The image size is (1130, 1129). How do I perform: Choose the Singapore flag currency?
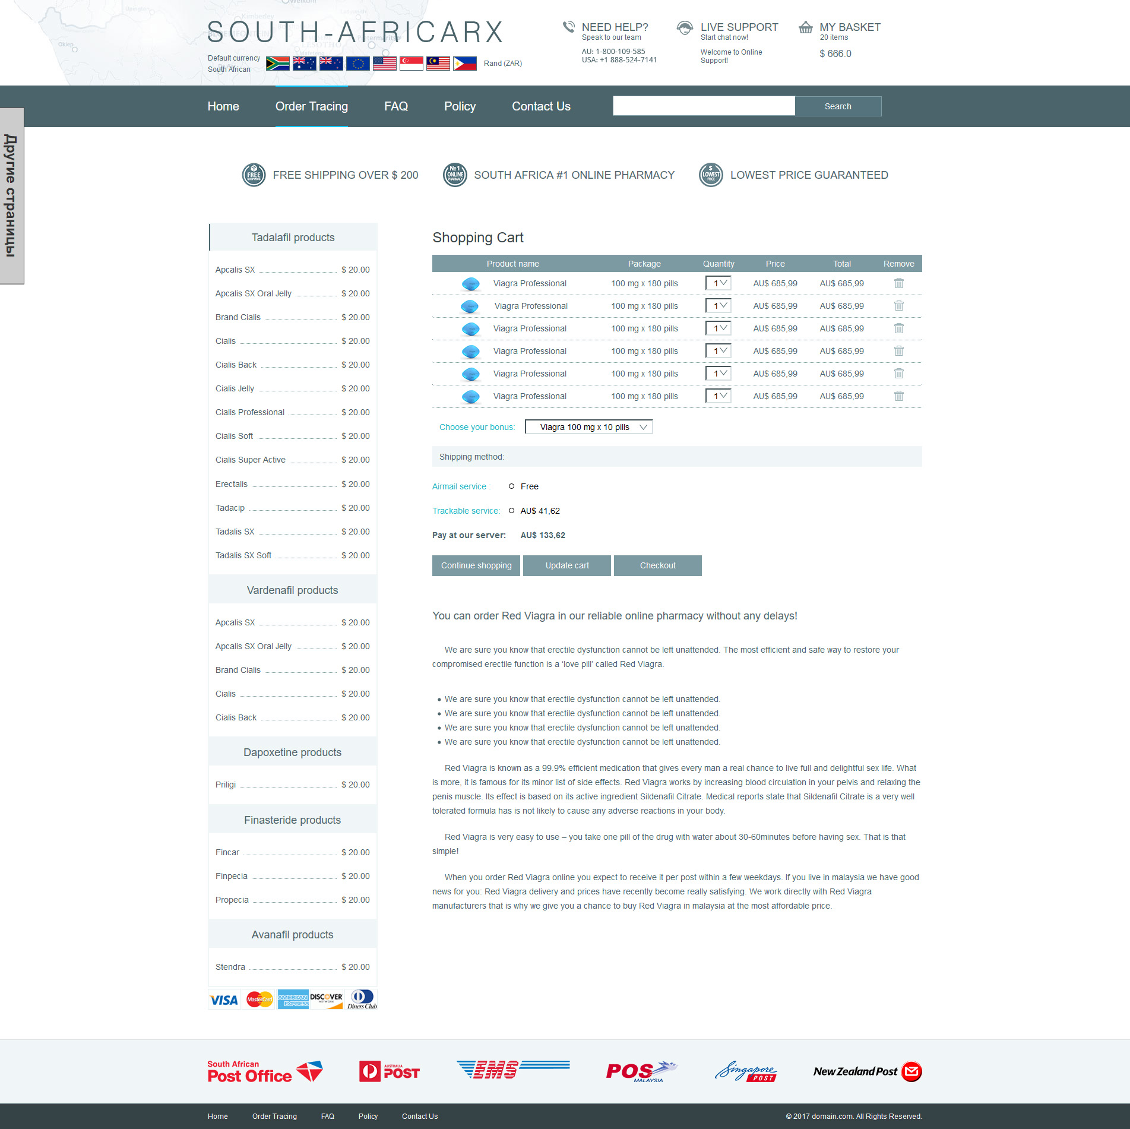411,64
